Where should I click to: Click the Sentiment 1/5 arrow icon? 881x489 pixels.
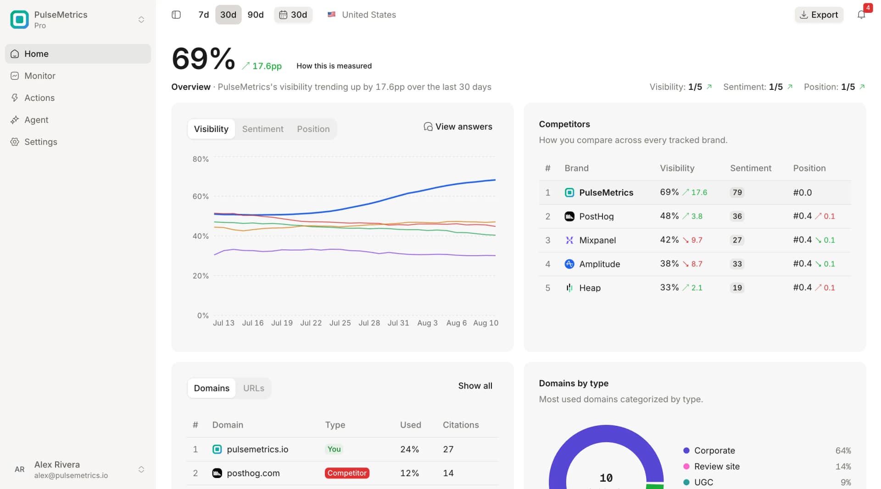coord(790,87)
